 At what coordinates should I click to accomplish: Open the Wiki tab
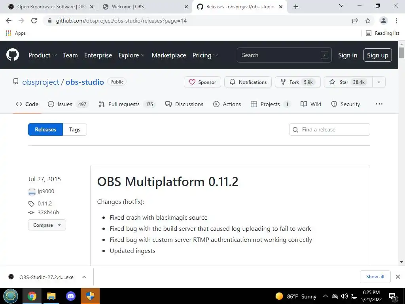point(311,104)
